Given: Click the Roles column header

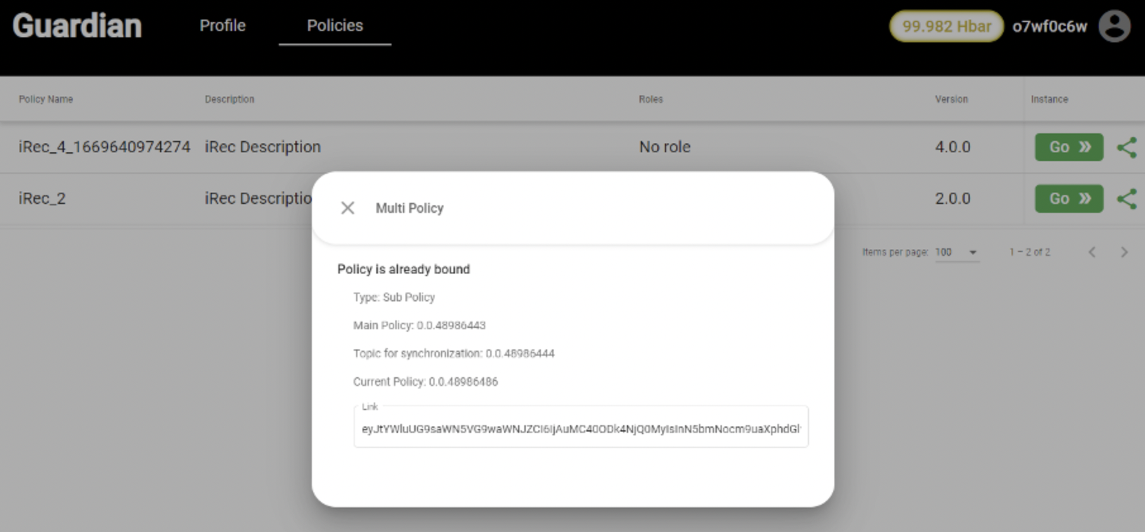Looking at the screenshot, I should tap(650, 99).
